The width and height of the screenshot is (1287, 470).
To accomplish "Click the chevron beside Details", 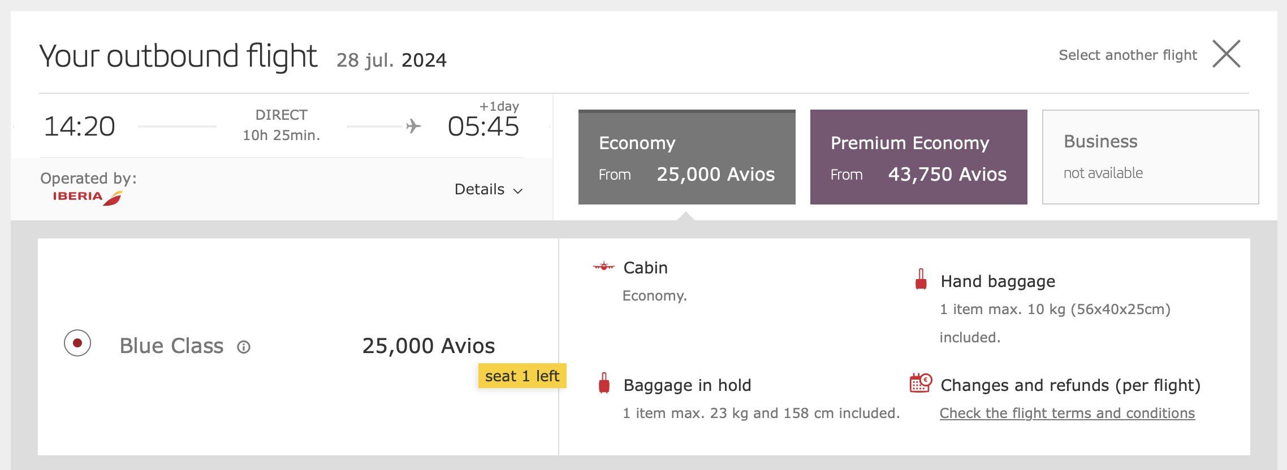I will (x=517, y=191).
